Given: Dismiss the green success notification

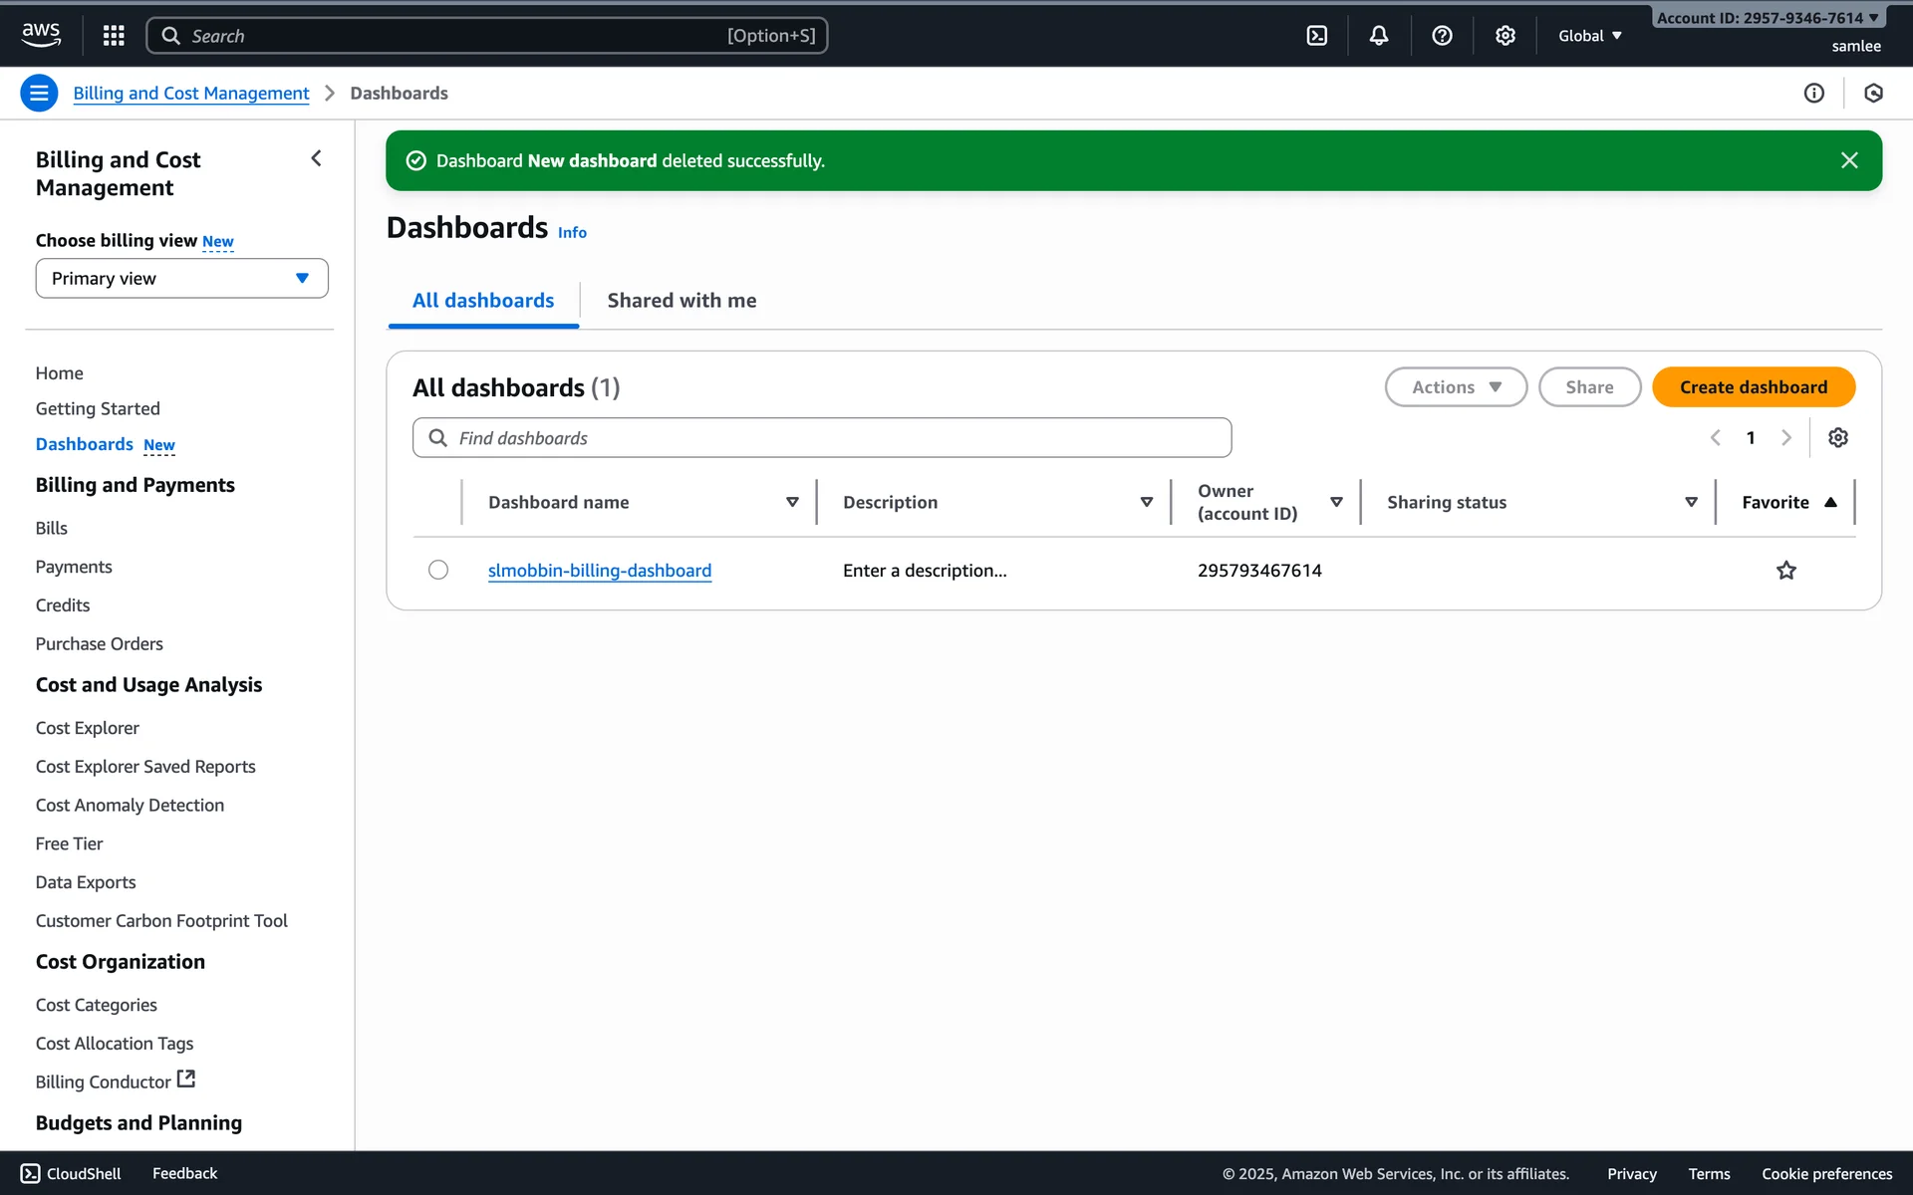Looking at the screenshot, I should (x=1849, y=160).
